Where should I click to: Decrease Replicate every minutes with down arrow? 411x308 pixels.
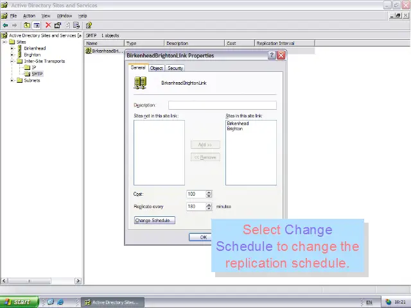coord(209,209)
